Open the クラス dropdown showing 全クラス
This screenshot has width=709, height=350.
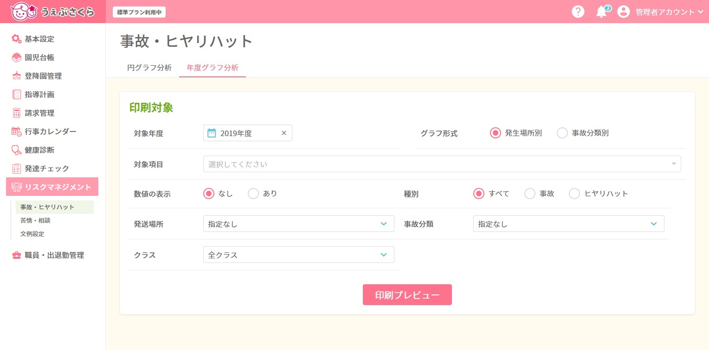(299, 255)
